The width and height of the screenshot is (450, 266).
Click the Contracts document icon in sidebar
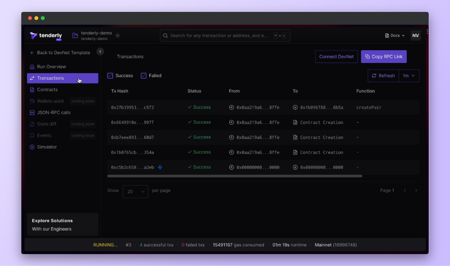tap(32, 90)
